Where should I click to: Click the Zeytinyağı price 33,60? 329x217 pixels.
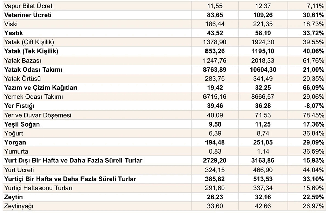(x=215, y=206)
